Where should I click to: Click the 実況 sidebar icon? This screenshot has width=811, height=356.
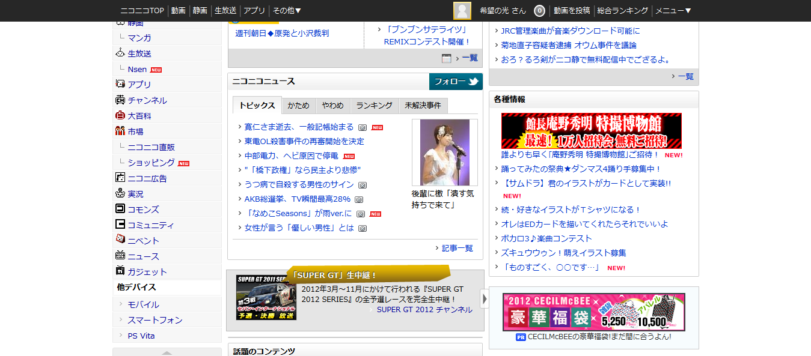(120, 193)
